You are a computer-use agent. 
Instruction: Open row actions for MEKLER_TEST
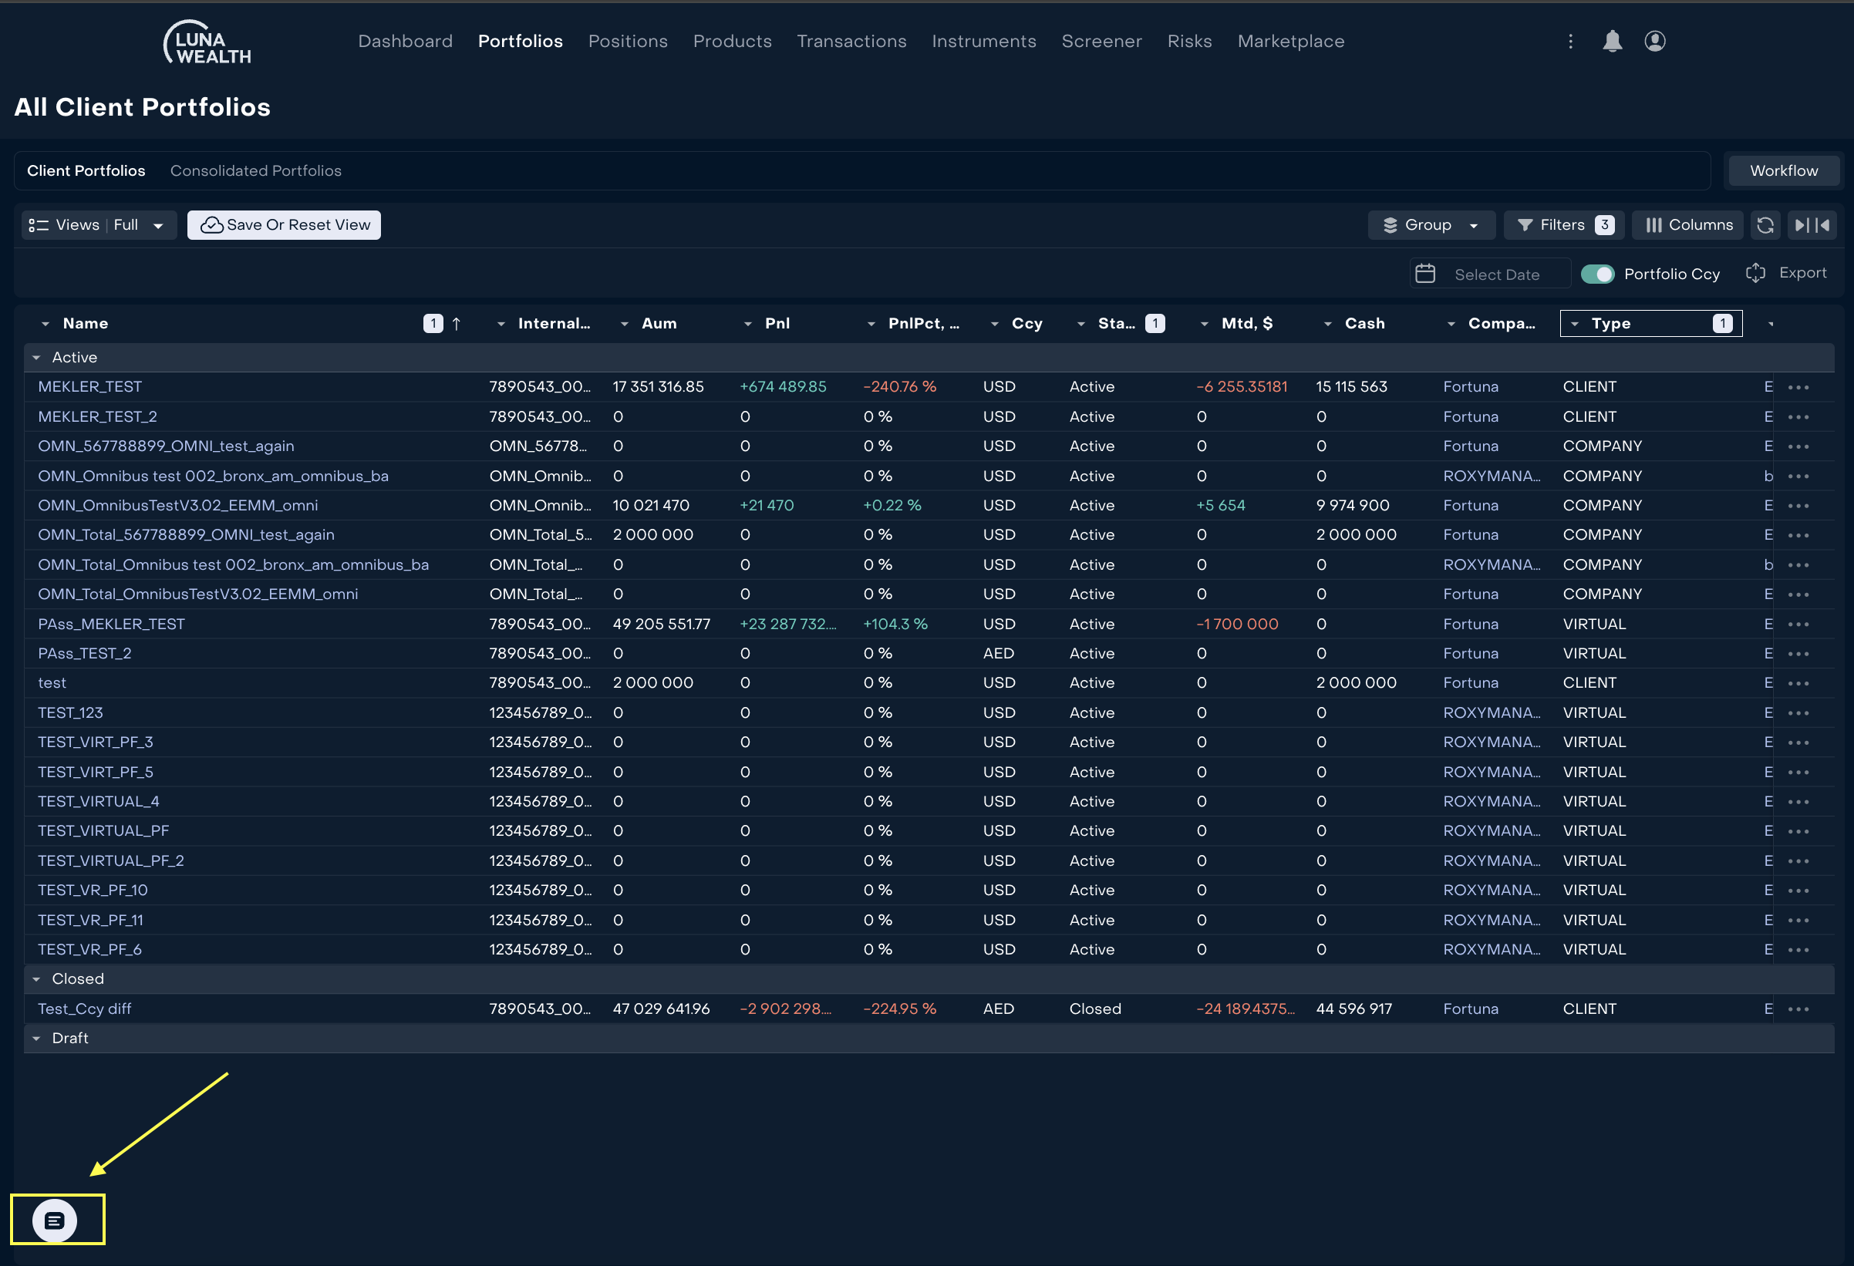(x=1798, y=387)
